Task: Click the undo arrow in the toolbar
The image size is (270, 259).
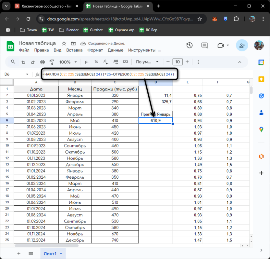Action: coord(23,62)
